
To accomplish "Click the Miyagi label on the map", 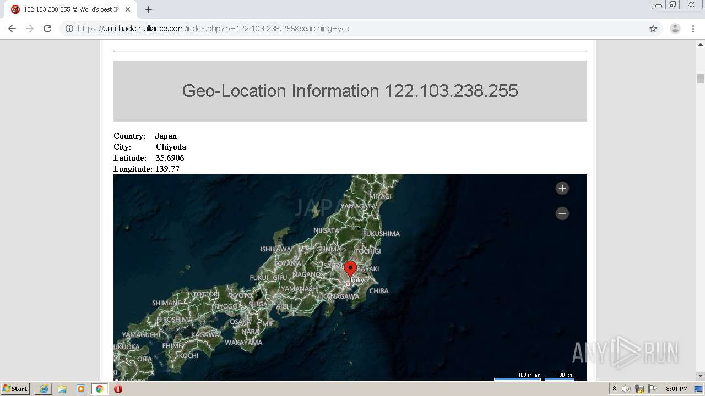I will [x=380, y=196].
